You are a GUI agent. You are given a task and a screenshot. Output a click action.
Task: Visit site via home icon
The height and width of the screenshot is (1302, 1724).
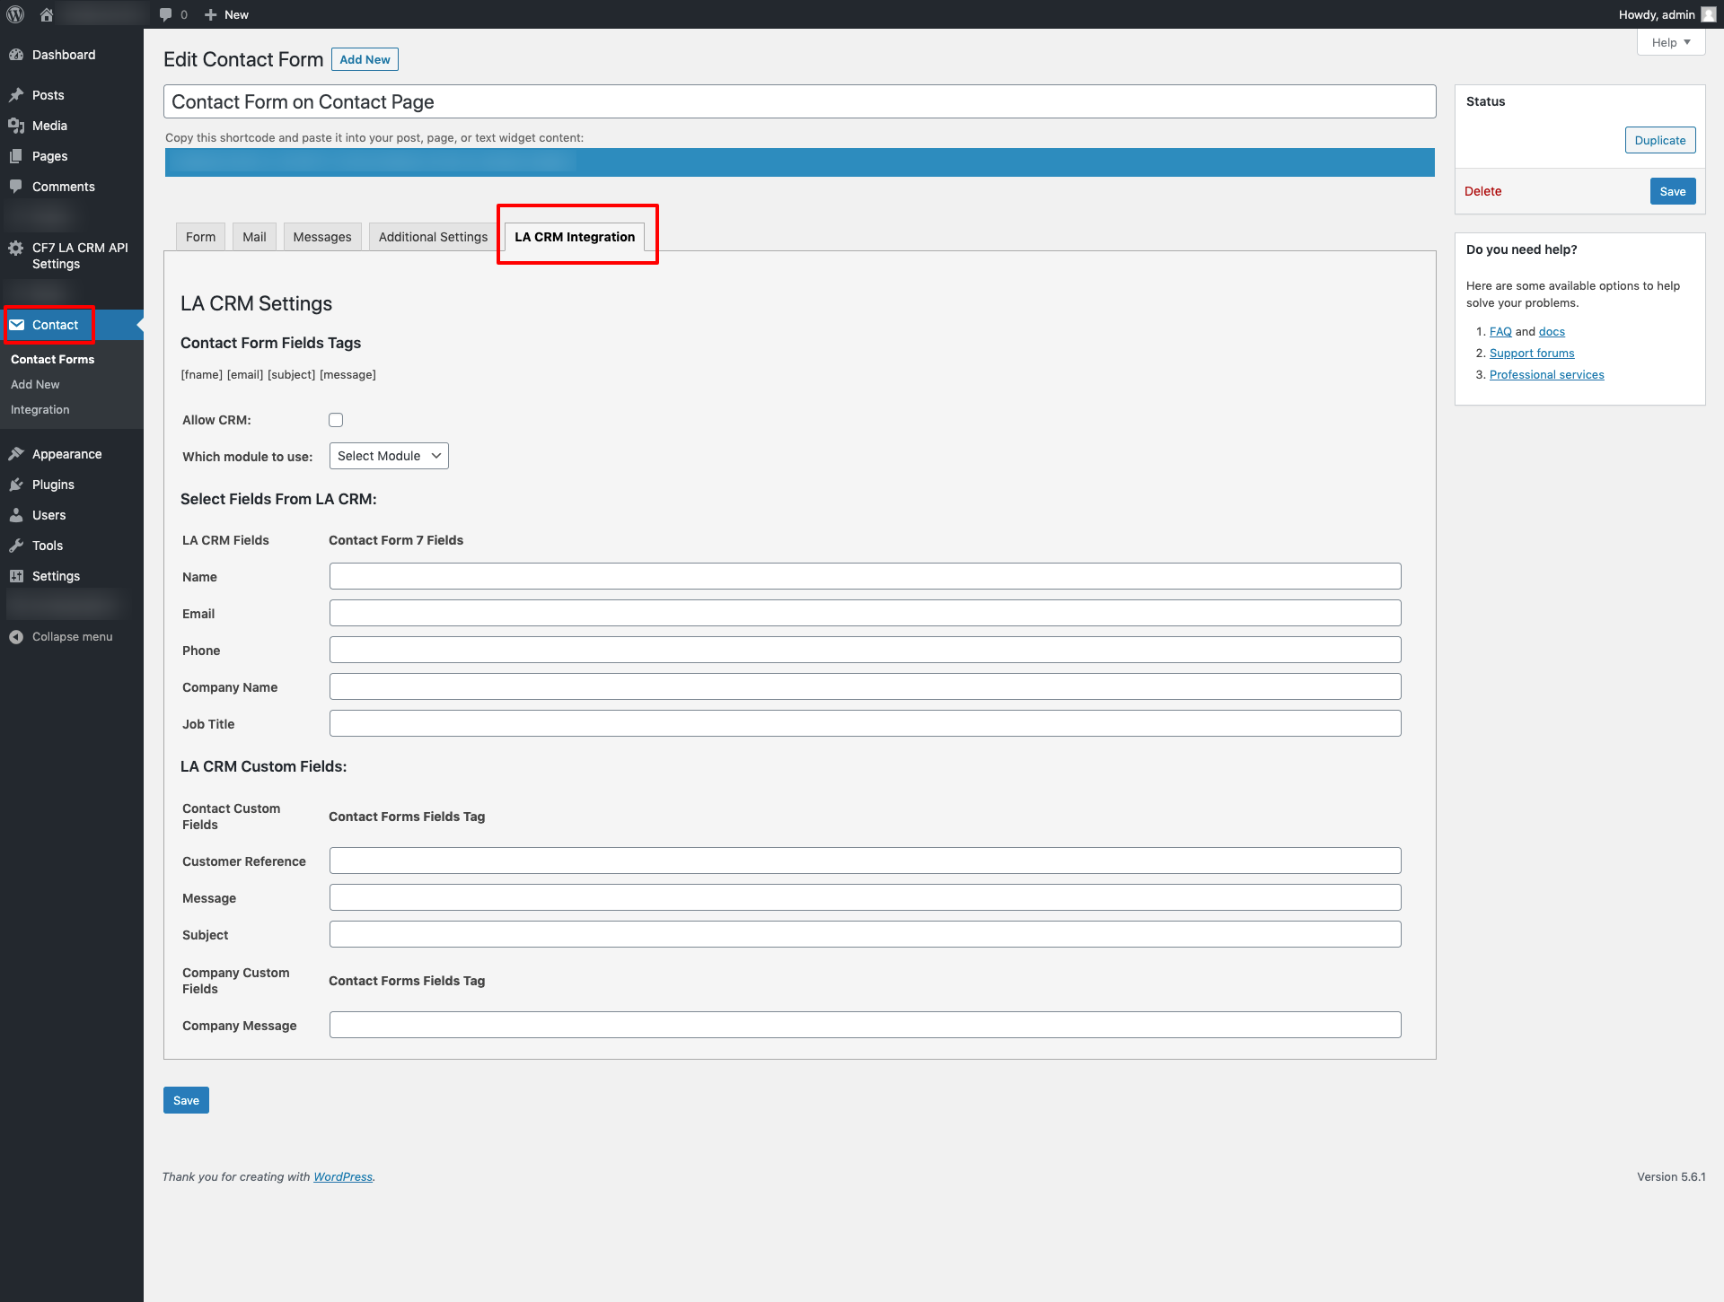coord(47,14)
